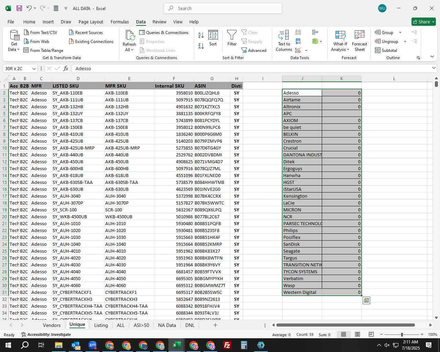The image size is (440, 352).
Task: Open Existing Connections
Action: pos(91,41)
